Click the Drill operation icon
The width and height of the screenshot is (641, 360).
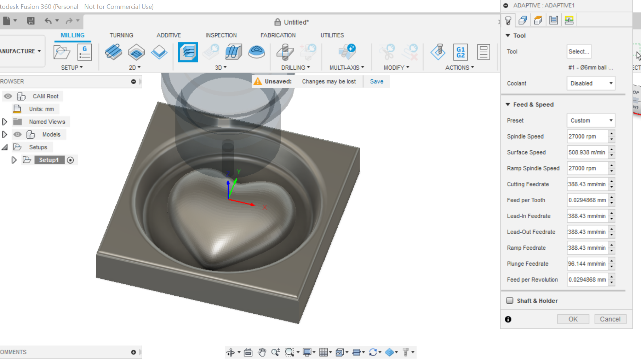coord(285,52)
